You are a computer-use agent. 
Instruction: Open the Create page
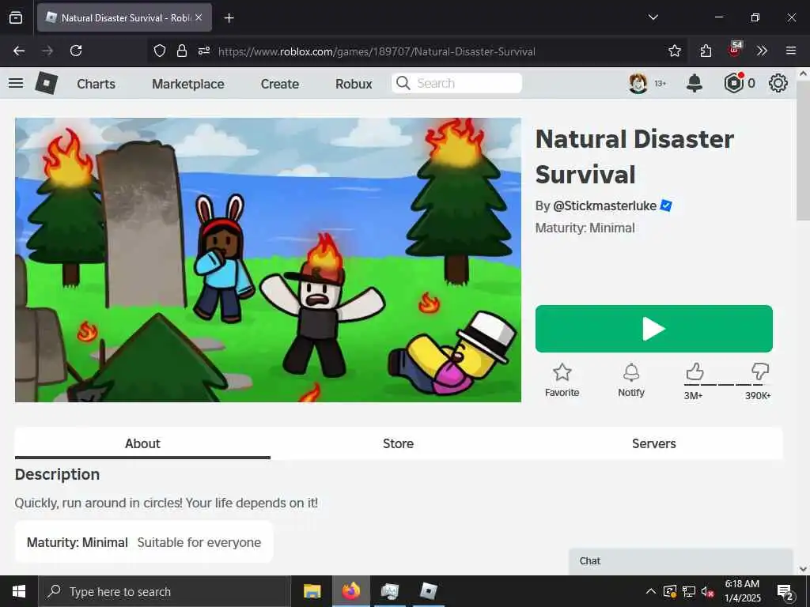point(279,84)
